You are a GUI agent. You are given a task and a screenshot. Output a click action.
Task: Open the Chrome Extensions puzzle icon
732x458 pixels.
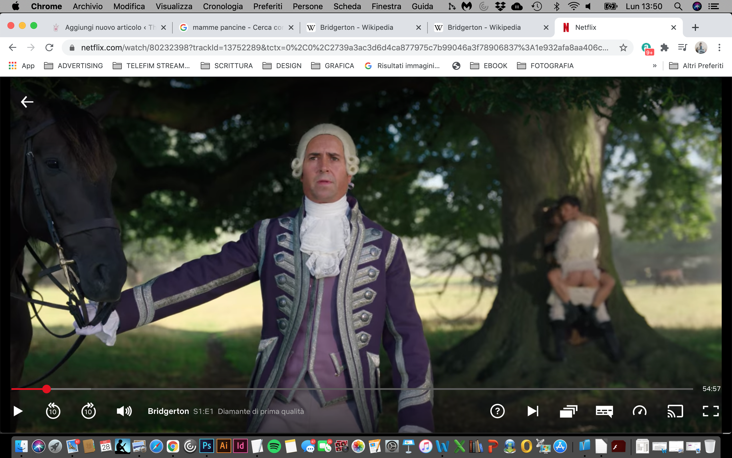(x=664, y=48)
